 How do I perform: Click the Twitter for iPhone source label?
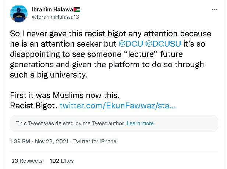[95, 141]
